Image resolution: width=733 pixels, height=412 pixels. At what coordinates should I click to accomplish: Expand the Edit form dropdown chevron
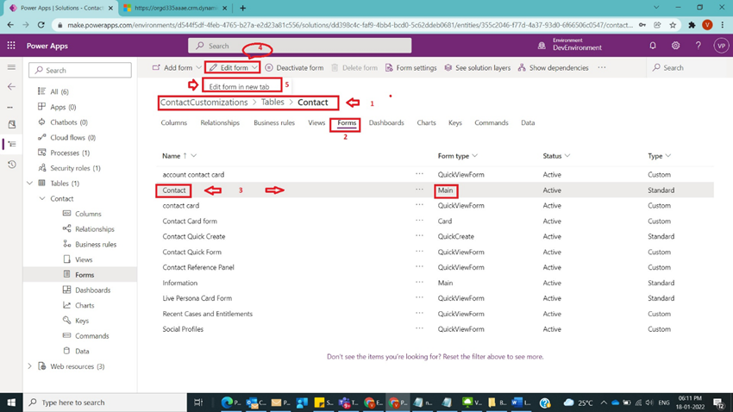point(254,68)
